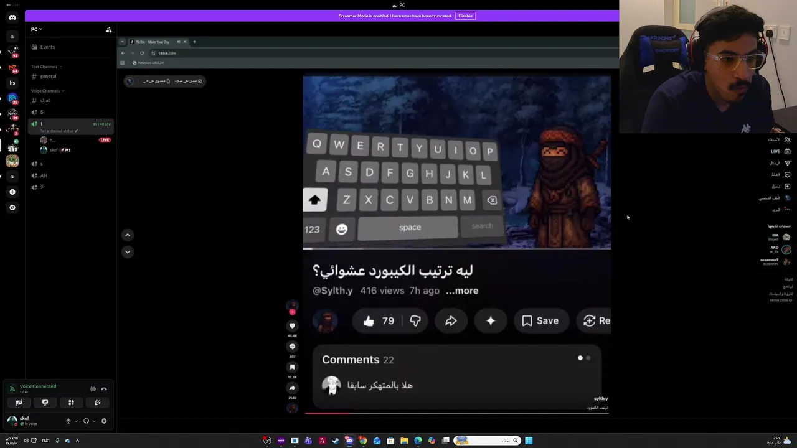Image resolution: width=797 pixels, height=448 pixels.
Task: Join voice channel named 5
Action: click(70, 112)
